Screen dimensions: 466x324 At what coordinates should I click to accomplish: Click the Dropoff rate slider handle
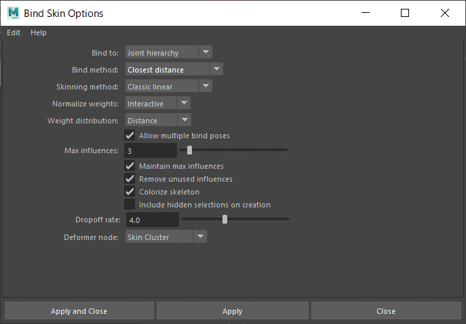point(225,220)
